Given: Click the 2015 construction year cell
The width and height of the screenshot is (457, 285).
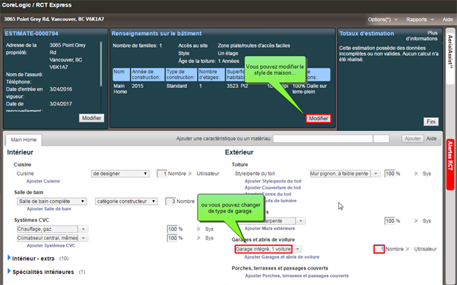Looking at the screenshot, I should click(x=137, y=86).
